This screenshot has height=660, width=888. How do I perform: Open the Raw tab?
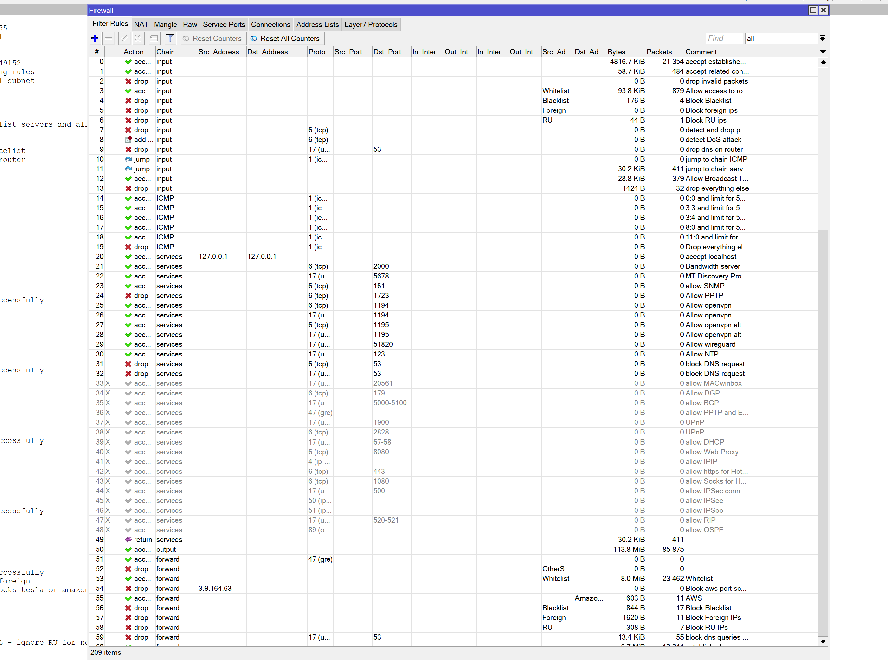click(x=190, y=24)
